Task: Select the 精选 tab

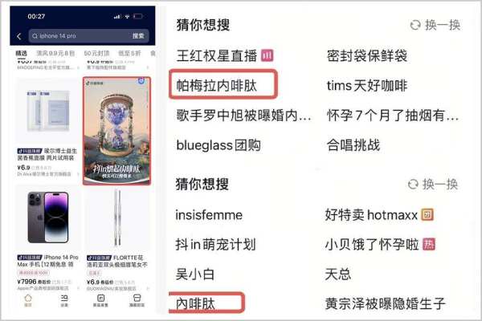Action: coord(21,54)
